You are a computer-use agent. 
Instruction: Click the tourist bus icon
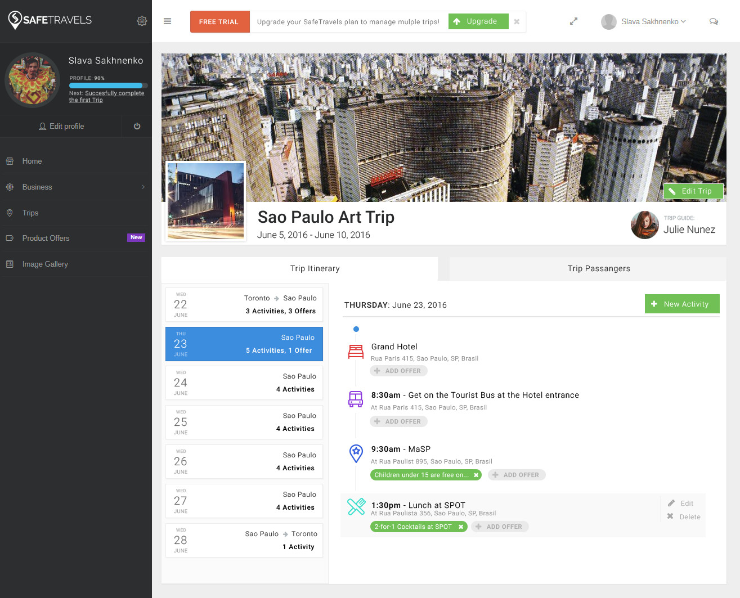tap(356, 399)
